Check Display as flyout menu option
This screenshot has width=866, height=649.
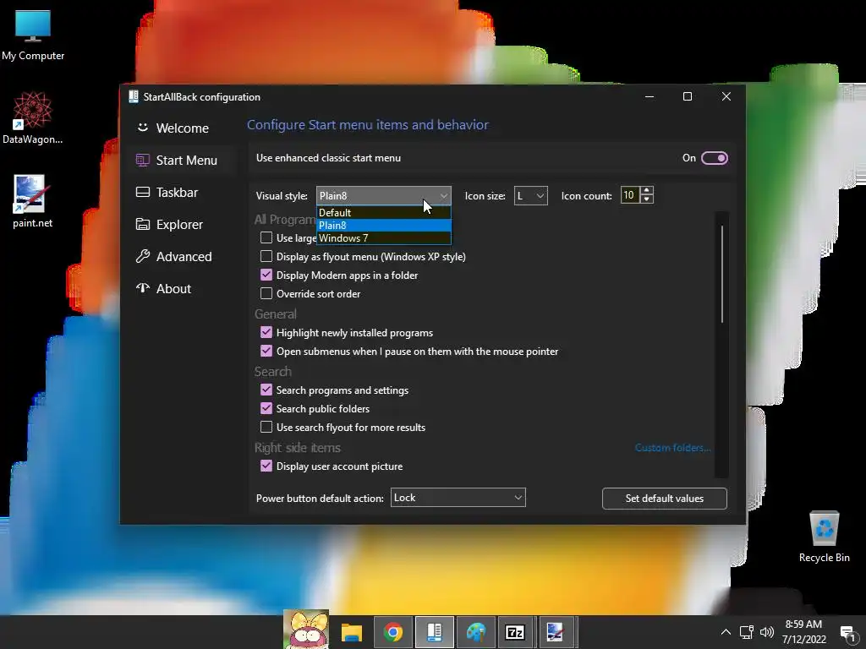pyautogui.click(x=266, y=257)
